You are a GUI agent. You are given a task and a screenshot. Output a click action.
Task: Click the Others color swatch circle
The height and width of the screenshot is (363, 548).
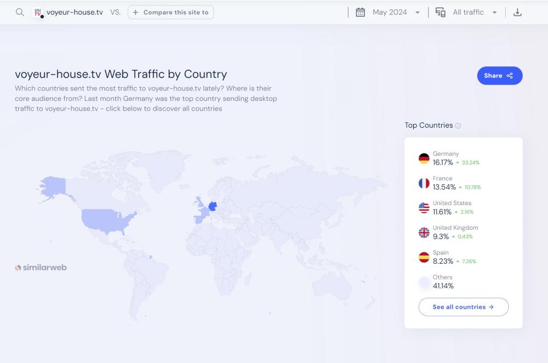tap(424, 282)
